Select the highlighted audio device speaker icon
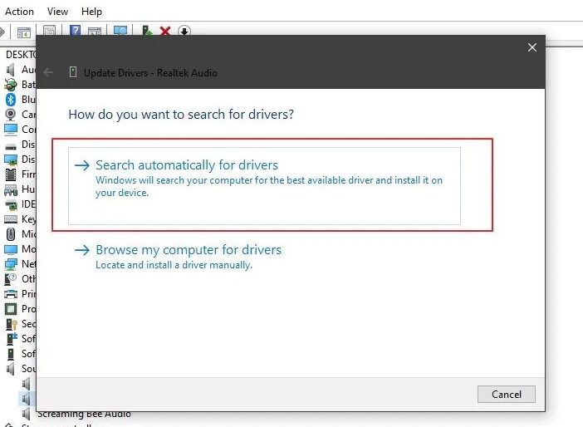This screenshot has height=427, width=583. (x=26, y=399)
